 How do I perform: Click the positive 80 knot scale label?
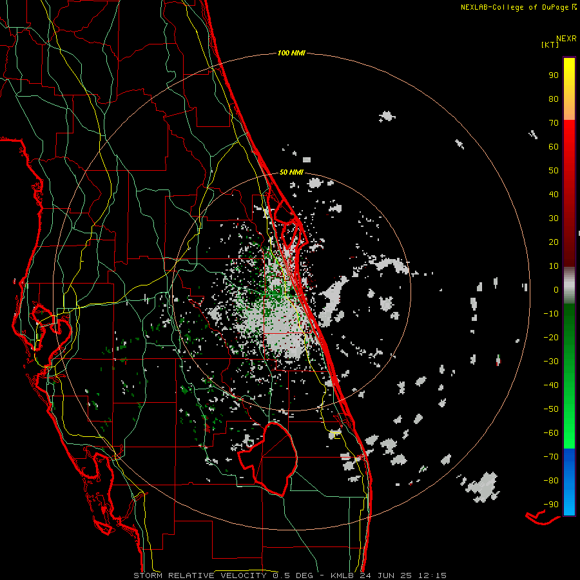click(x=554, y=99)
